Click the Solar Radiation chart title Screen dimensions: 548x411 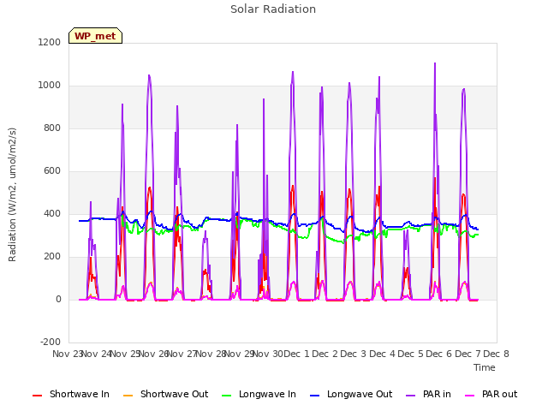(273, 9)
